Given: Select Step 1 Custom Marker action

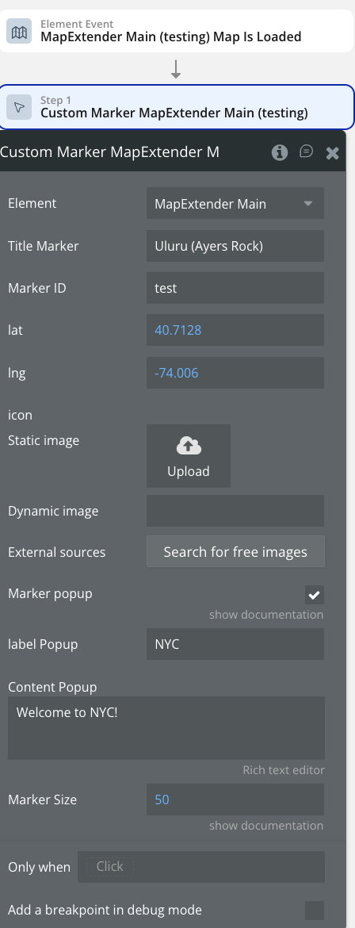Looking at the screenshot, I should pyautogui.click(x=177, y=107).
